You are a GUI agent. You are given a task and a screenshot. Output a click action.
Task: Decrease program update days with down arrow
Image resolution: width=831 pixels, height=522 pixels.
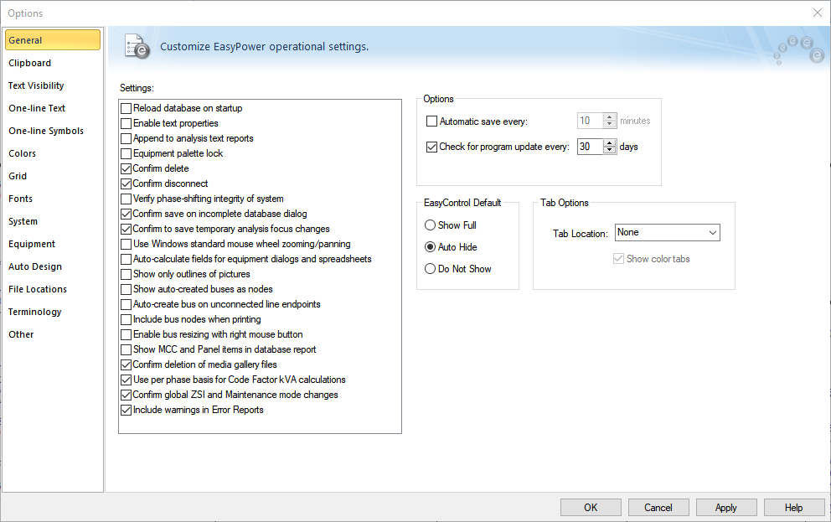click(x=610, y=151)
